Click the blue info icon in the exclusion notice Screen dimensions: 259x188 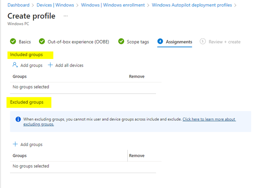pos(18,119)
